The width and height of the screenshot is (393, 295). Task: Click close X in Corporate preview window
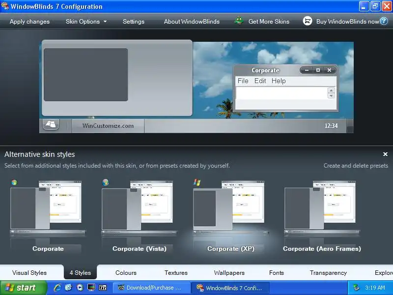[x=329, y=70]
